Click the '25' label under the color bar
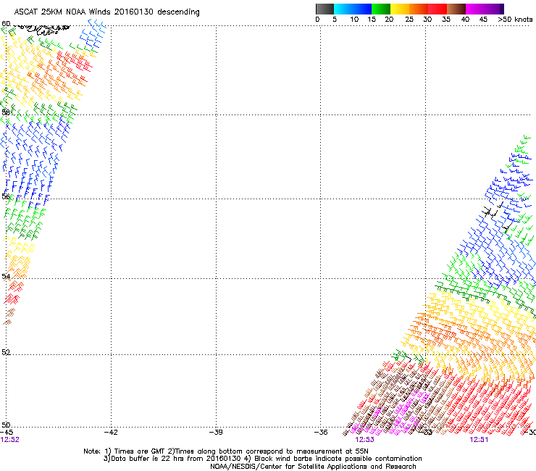The height and width of the screenshot is (471, 536). click(409, 19)
